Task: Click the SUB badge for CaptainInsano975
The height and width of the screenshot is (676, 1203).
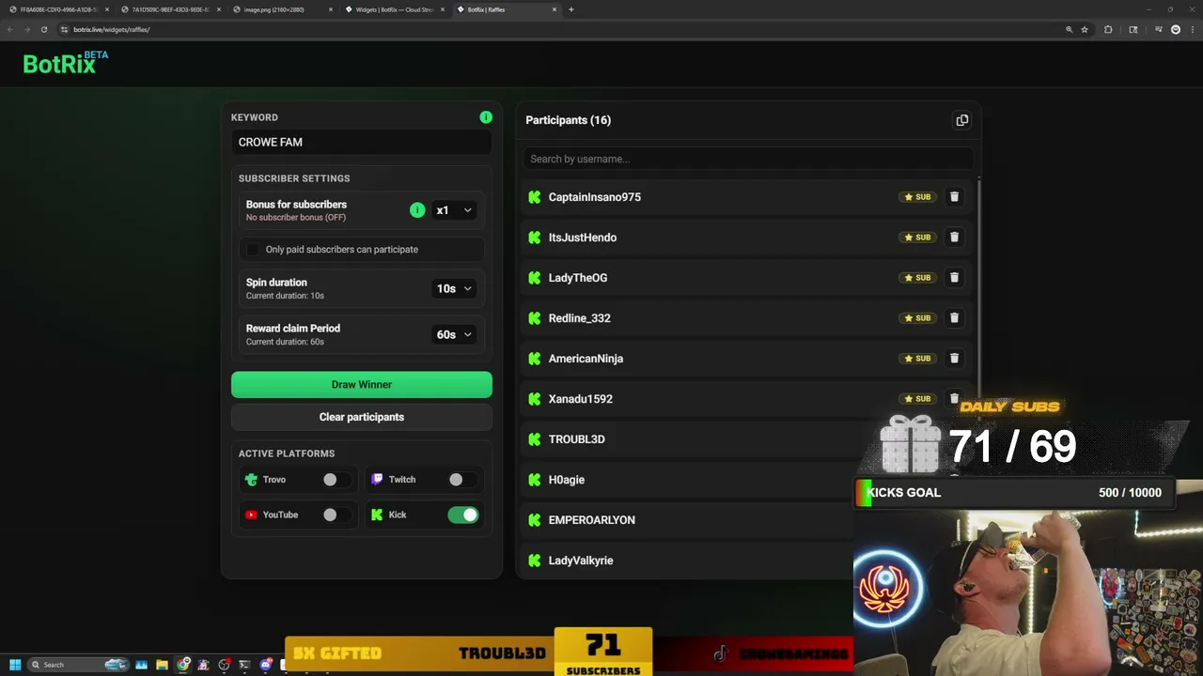Action: pos(917,197)
